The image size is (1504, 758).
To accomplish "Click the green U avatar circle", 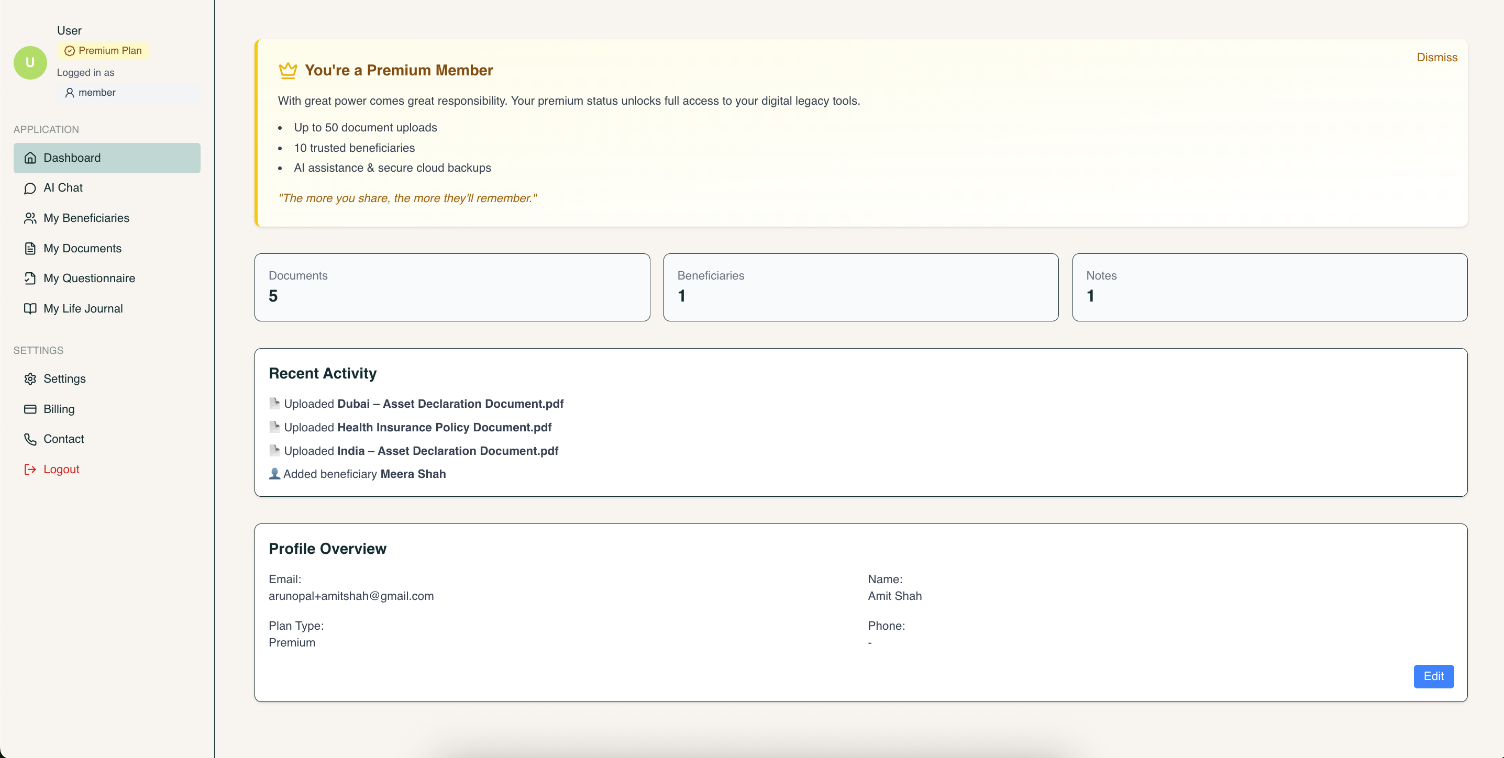I will pos(30,62).
